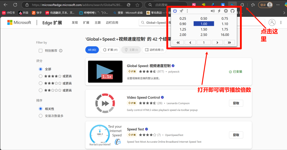Click the account sign-in avatar icon
This screenshot has width=287, height=150.
[x=272, y=22]
